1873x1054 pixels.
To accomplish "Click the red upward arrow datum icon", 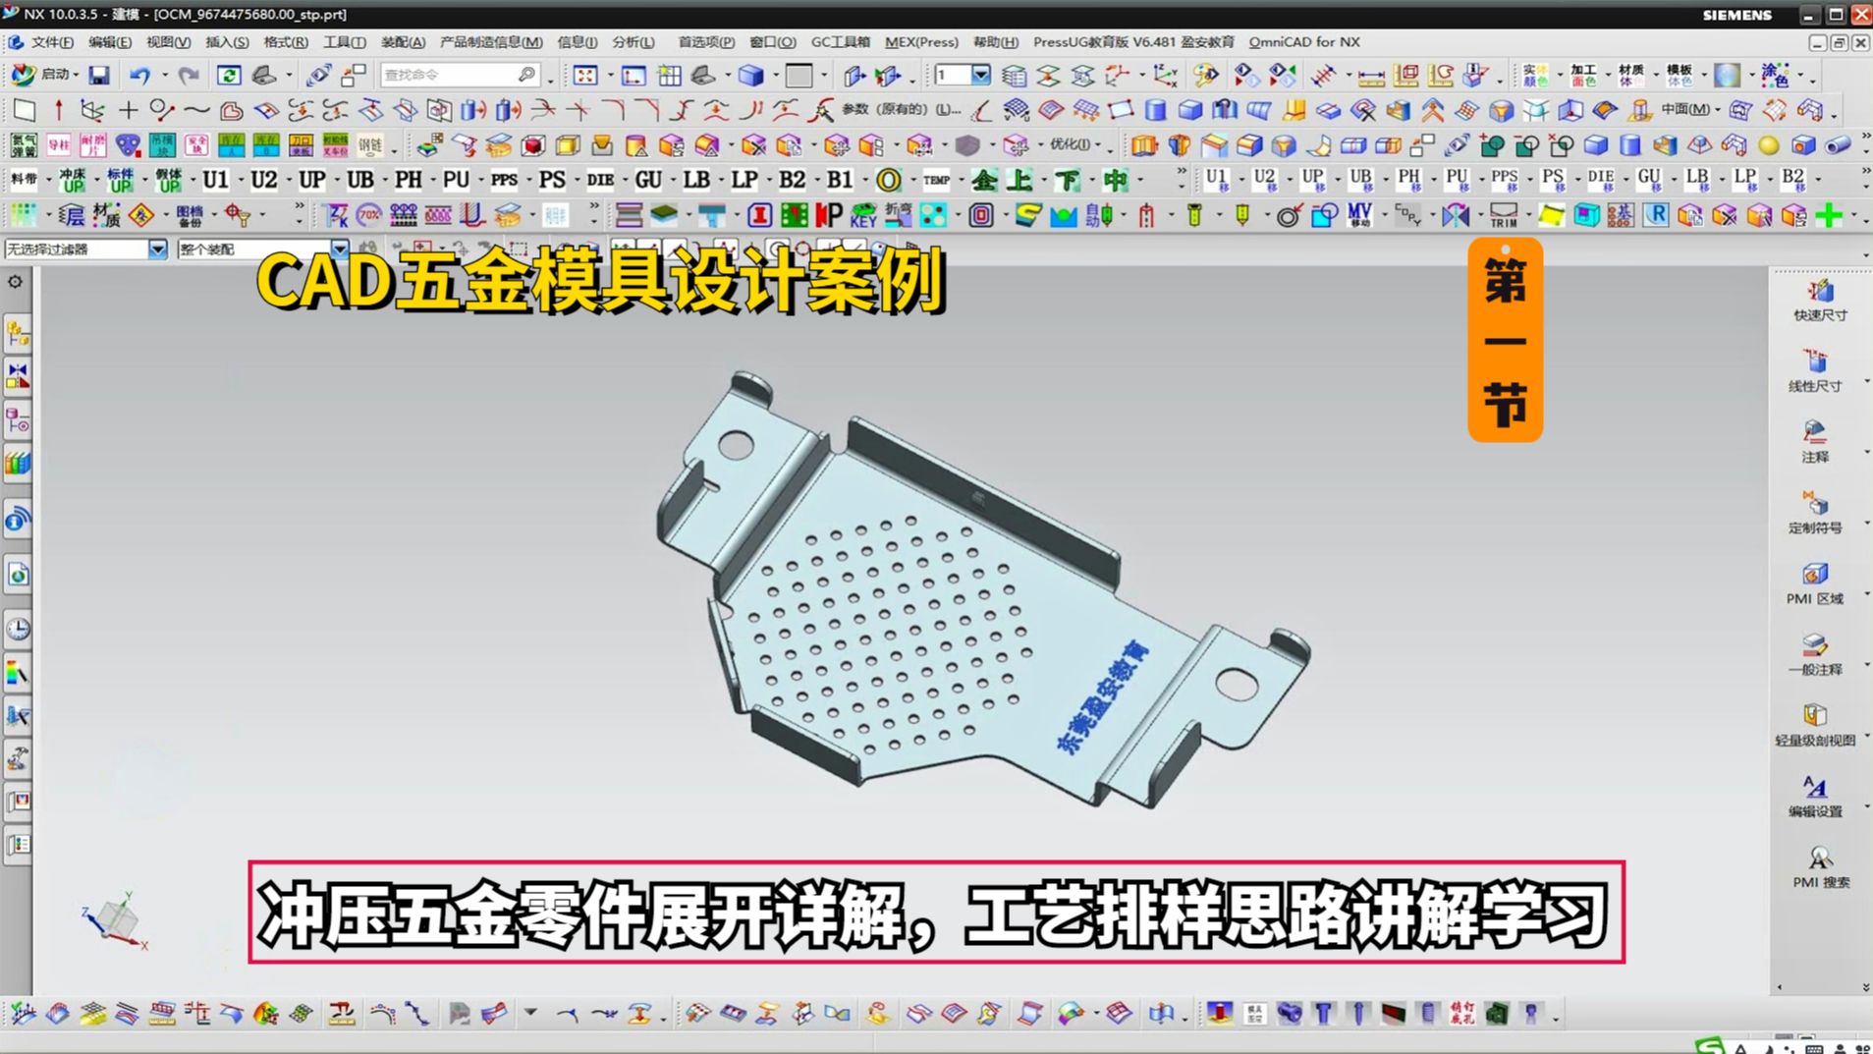I will click(58, 110).
